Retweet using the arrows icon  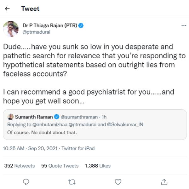72,181
